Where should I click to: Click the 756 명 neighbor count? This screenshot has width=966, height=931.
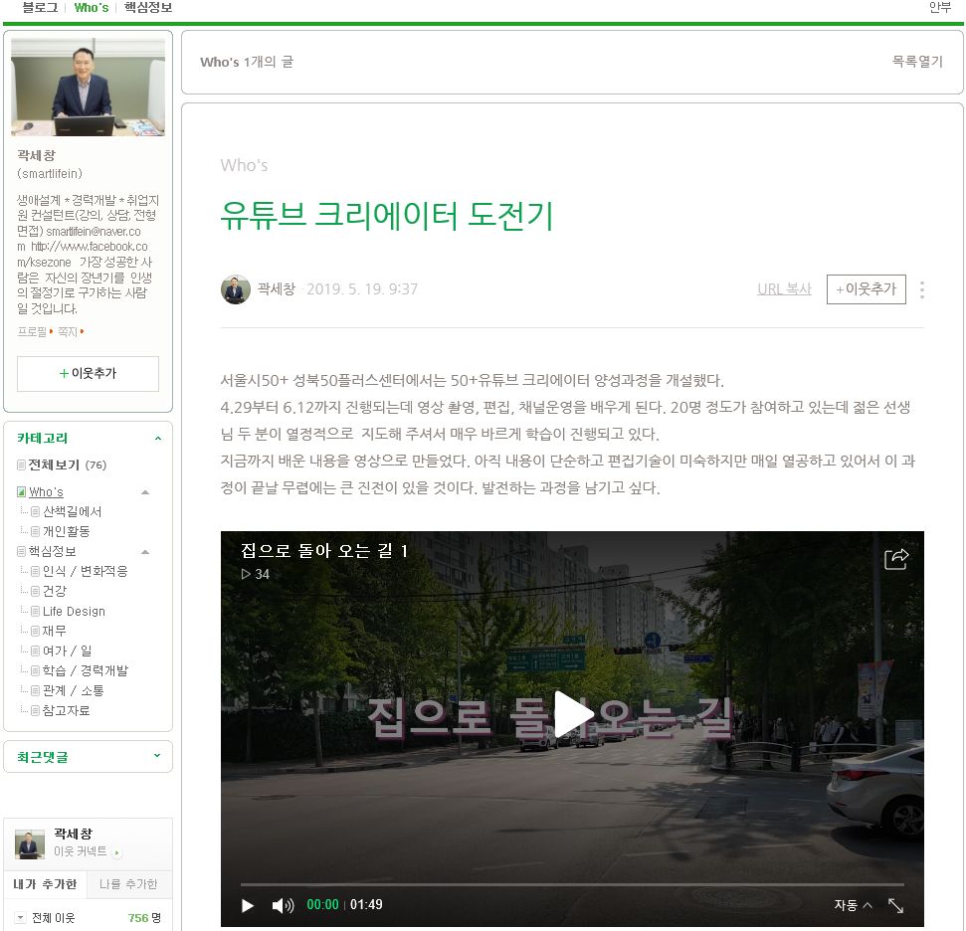point(145,918)
